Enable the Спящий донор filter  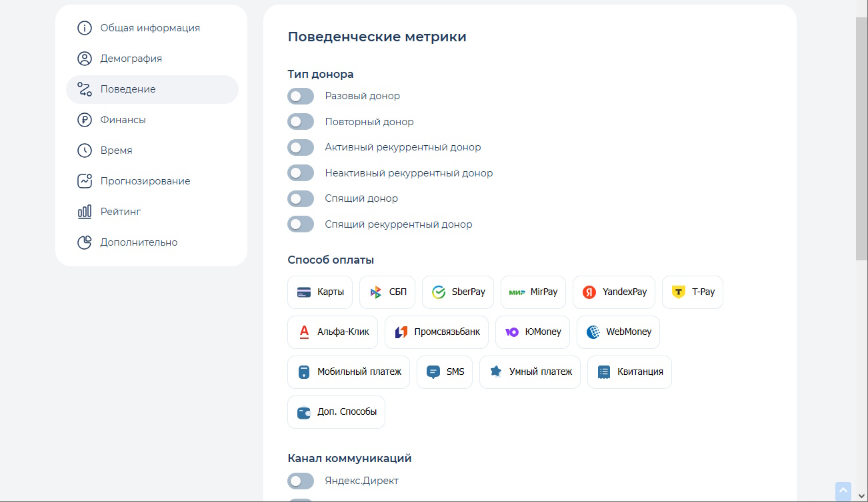coord(301,198)
